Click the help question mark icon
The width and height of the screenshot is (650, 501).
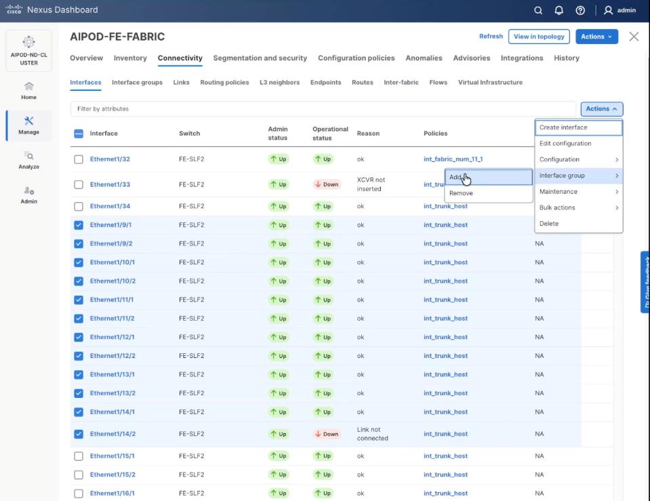point(580,10)
